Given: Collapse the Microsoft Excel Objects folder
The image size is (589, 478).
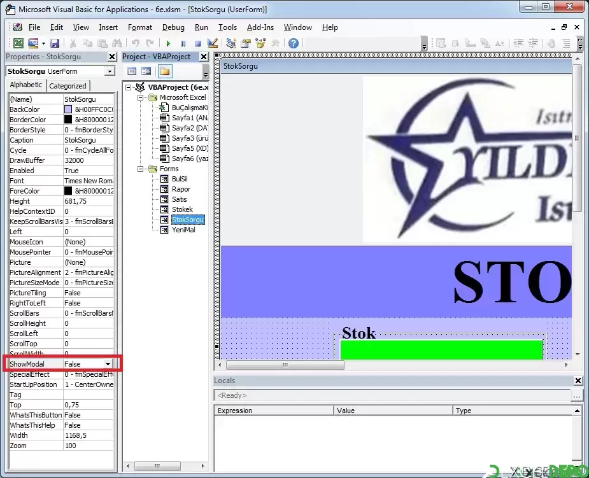Looking at the screenshot, I should (x=141, y=97).
